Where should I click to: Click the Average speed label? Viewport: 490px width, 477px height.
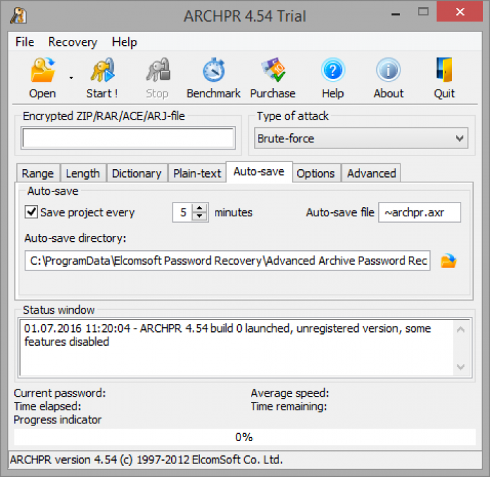(290, 393)
